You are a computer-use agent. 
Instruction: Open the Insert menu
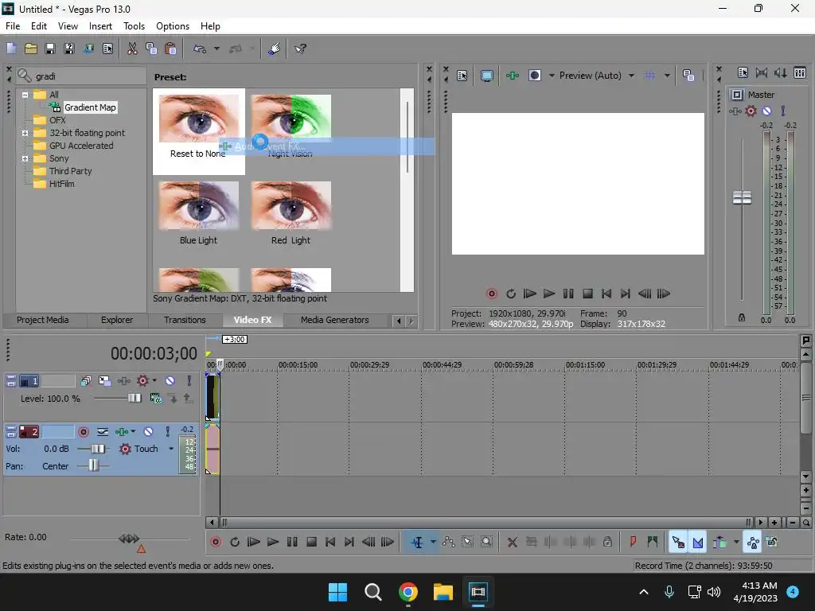pyautogui.click(x=100, y=26)
